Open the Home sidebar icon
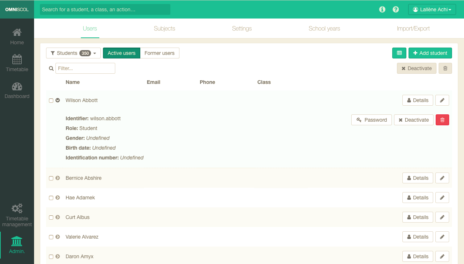This screenshot has width=464, height=264. [x=17, y=33]
